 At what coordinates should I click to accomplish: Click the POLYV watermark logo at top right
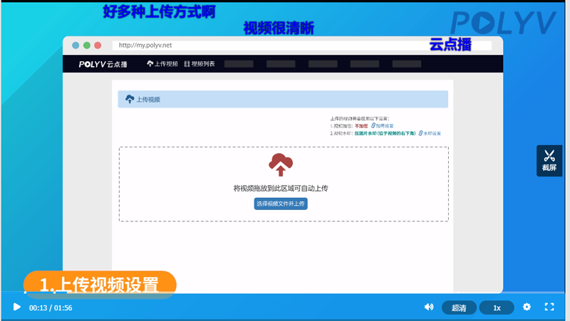pyautogui.click(x=502, y=23)
